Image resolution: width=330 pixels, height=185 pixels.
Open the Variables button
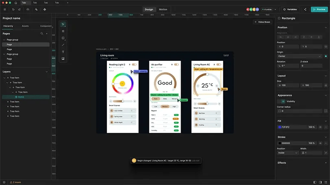[290, 9]
